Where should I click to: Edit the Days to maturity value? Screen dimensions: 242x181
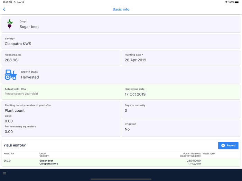181,109
